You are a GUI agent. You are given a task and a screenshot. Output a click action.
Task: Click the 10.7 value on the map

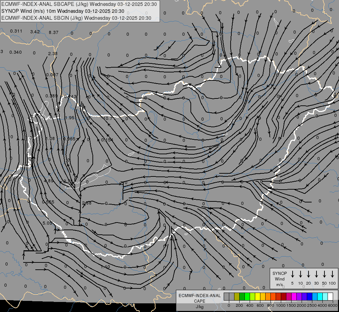[x=108, y=119]
